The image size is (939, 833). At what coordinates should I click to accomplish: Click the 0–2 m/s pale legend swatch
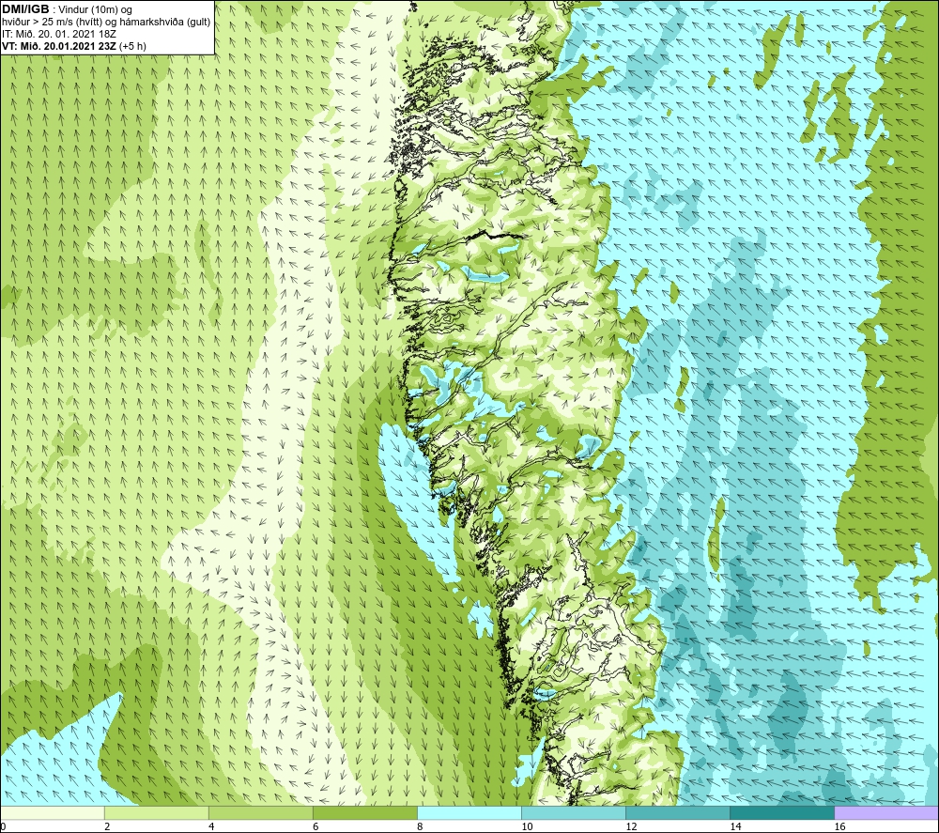click(53, 812)
